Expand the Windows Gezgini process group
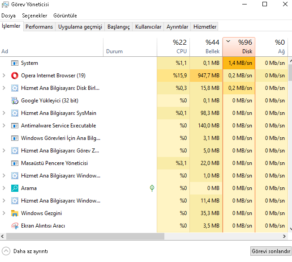Viewport: 292px width, 262px height. coord(4,213)
